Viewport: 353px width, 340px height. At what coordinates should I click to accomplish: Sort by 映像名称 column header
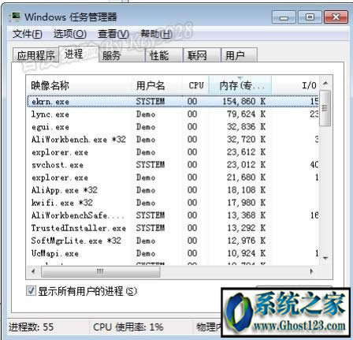click(x=79, y=85)
